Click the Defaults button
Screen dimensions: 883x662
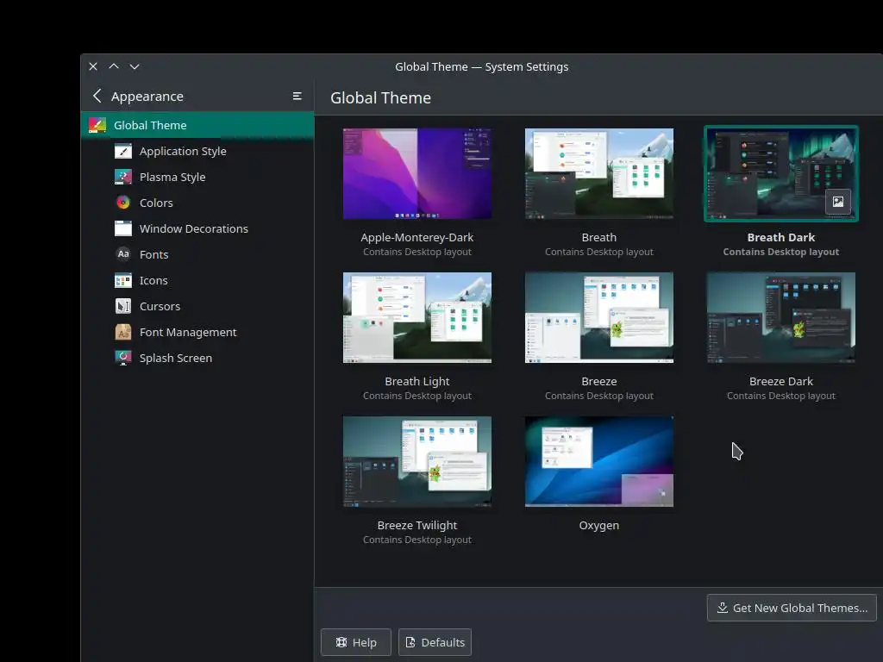pyautogui.click(x=435, y=642)
